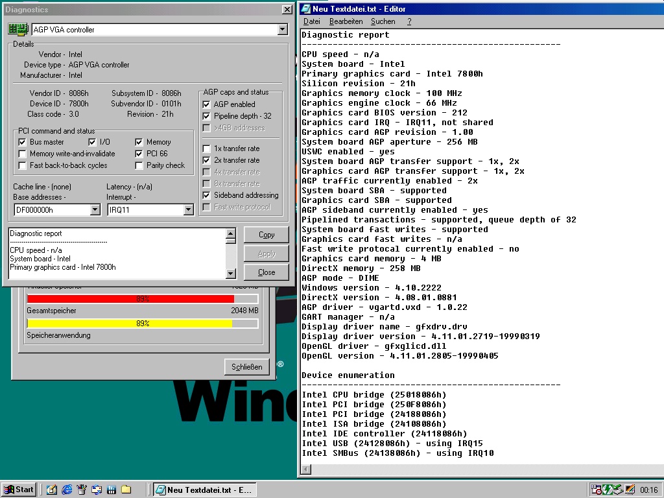Viewport: 664px width, 498px height.
Task: Click the mail/sync quick launch icon
Action: click(97, 490)
